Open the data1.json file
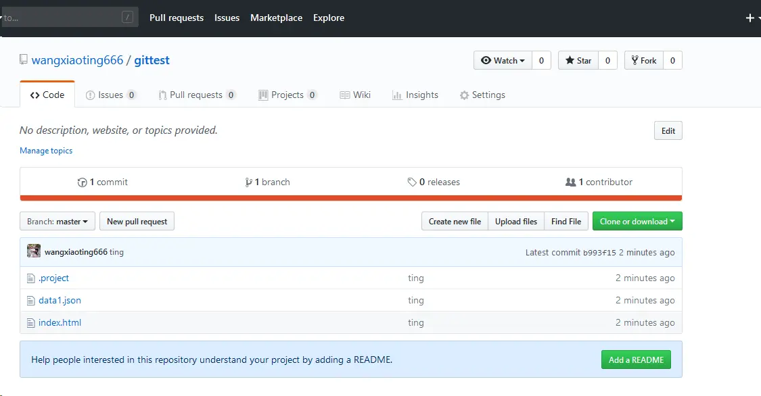The height and width of the screenshot is (396, 761). click(60, 301)
